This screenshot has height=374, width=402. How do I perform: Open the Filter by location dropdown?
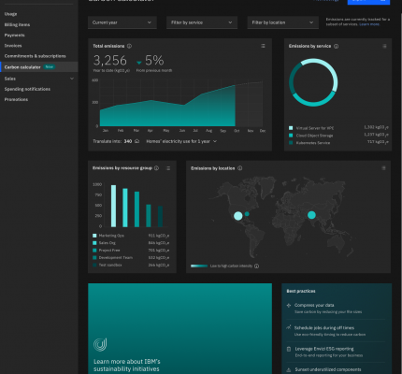(283, 22)
